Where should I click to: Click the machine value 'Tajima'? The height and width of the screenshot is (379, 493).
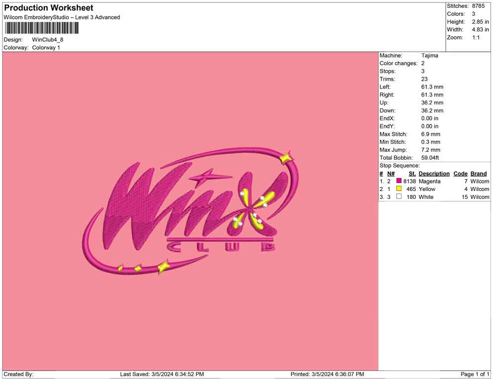click(429, 56)
